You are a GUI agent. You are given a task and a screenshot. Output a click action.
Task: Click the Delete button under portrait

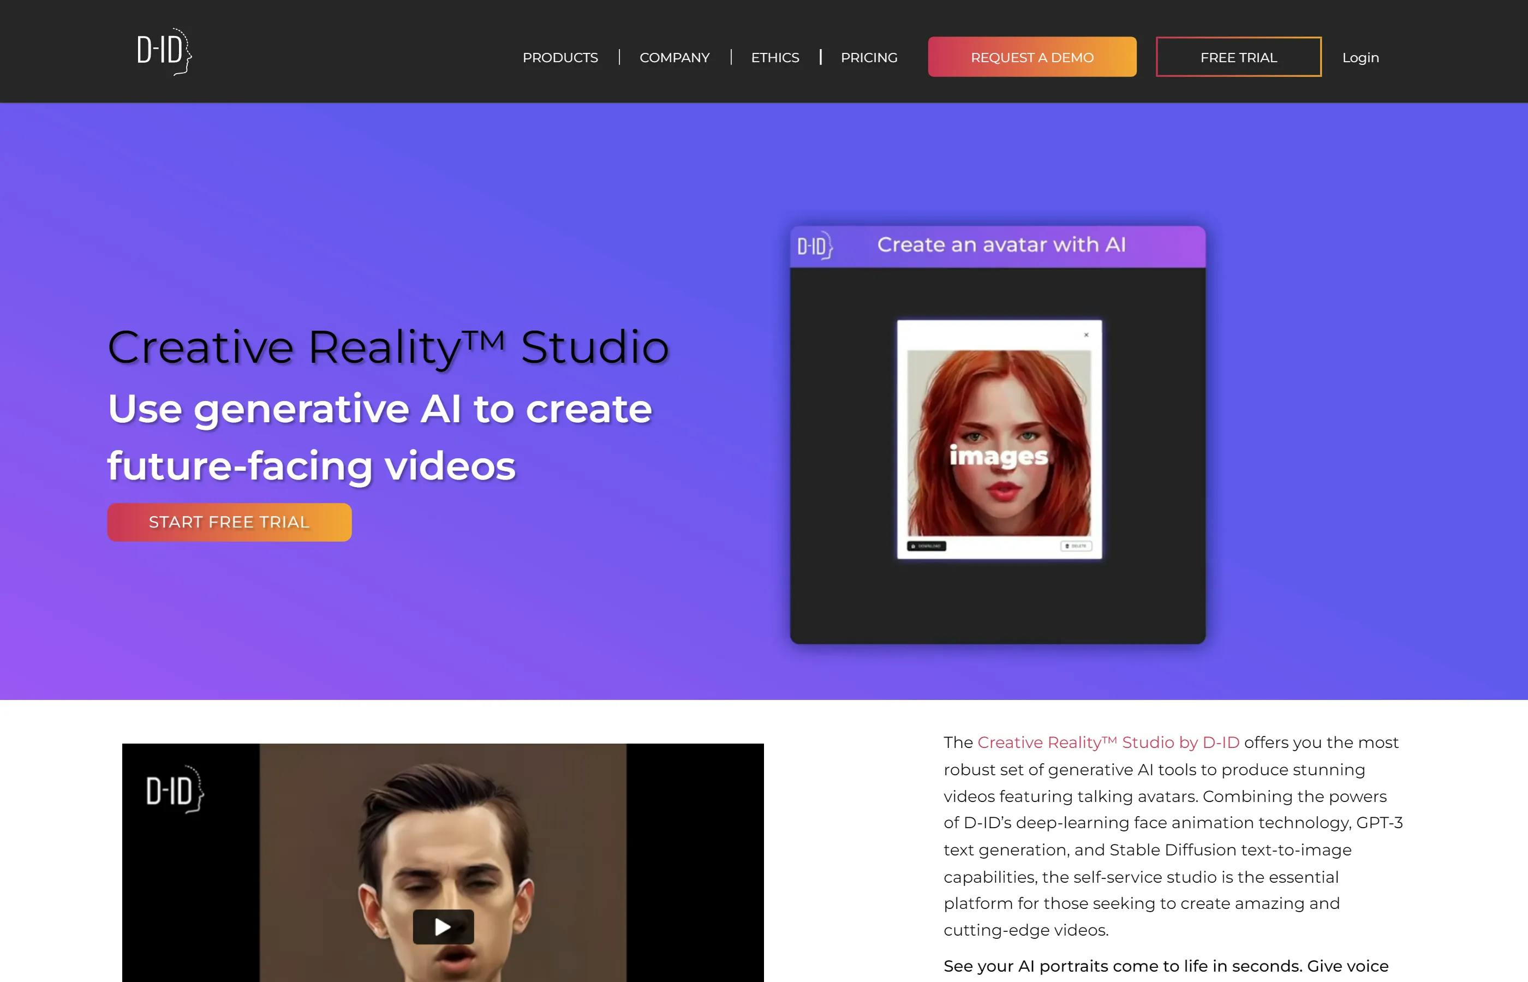pos(1076,546)
